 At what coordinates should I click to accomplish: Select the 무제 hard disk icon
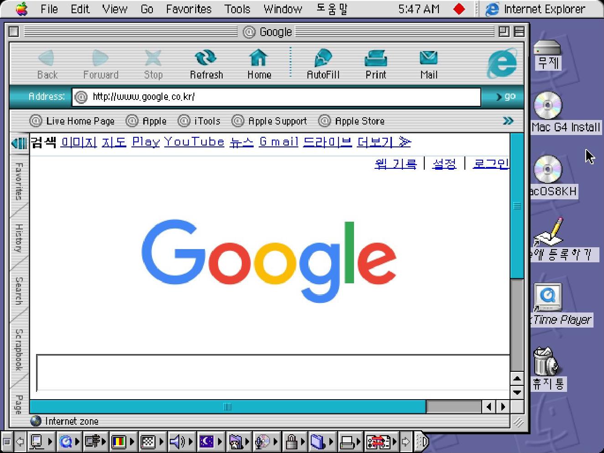[547, 55]
